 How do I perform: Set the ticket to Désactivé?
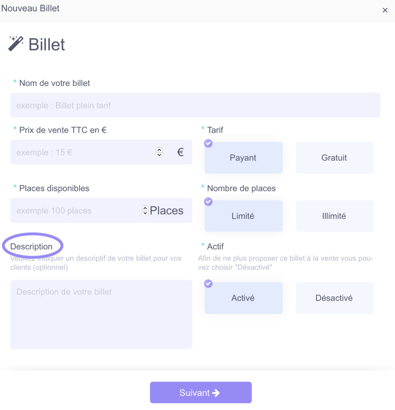[335, 298]
